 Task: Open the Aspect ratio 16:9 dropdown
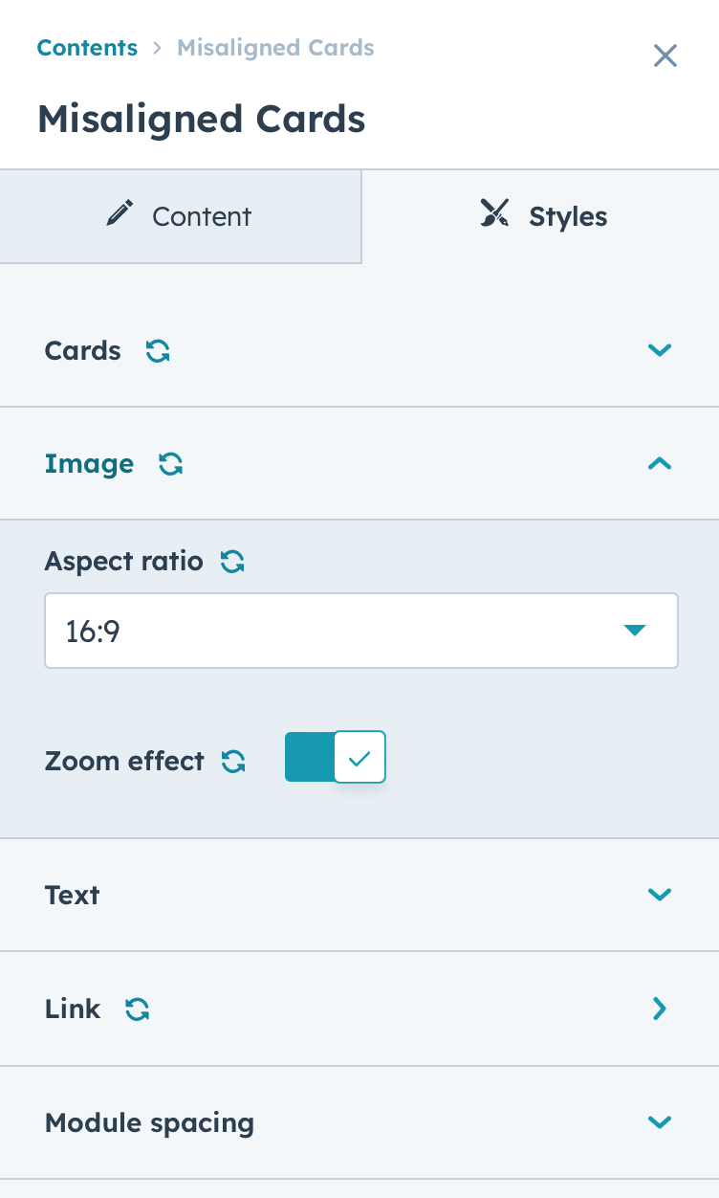361,631
